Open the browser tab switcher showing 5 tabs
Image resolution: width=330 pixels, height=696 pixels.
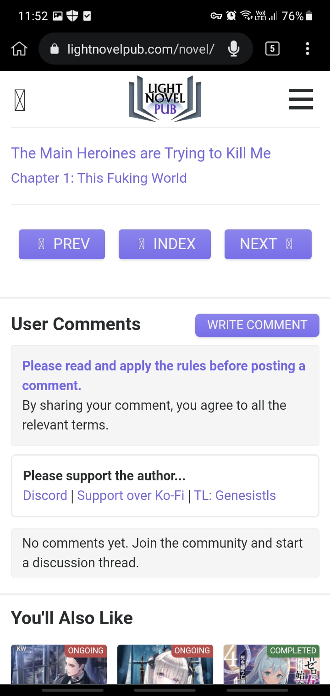[x=272, y=48]
